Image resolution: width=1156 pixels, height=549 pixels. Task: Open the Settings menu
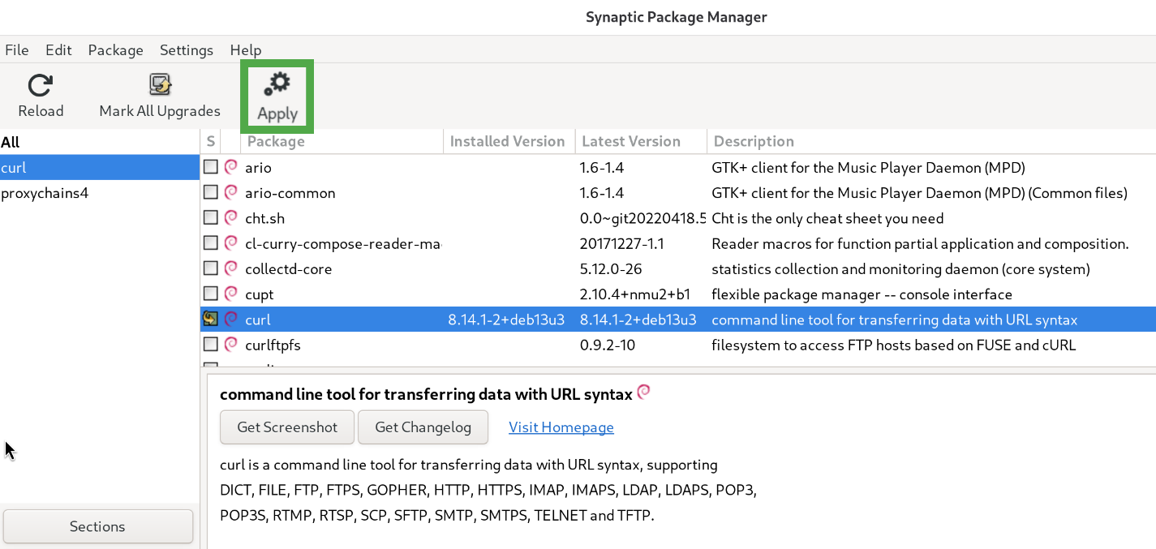(x=187, y=49)
